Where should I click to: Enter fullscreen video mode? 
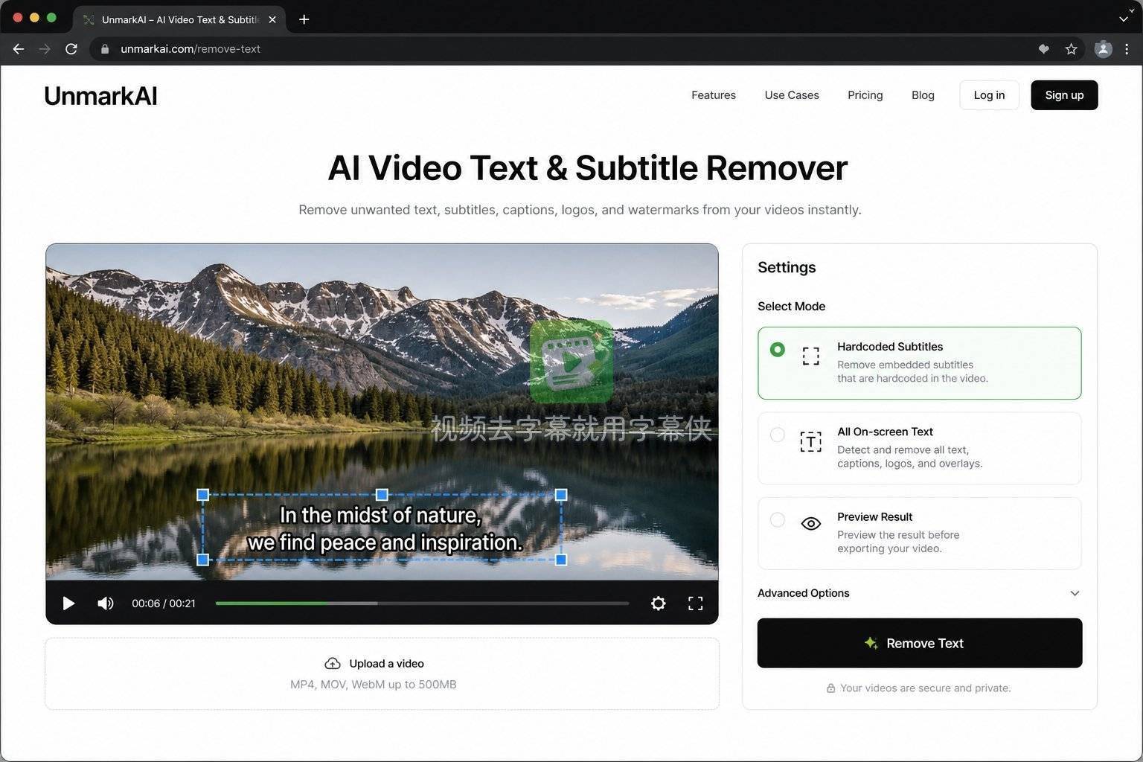click(x=695, y=603)
